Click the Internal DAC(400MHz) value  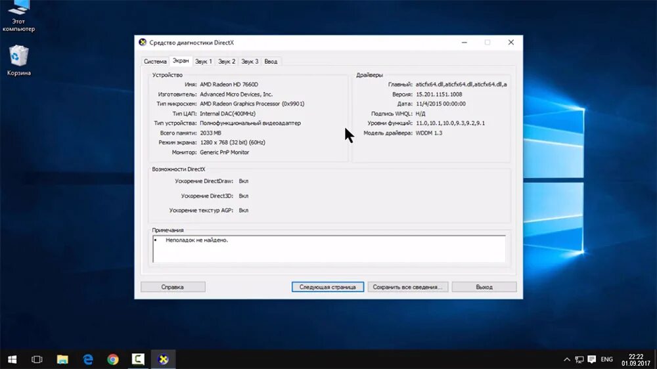click(x=227, y=114)
